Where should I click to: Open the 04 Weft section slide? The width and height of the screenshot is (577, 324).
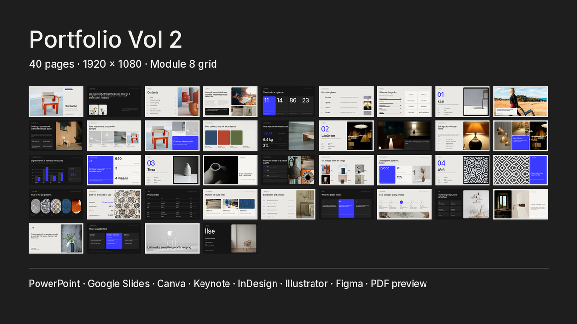(x=463, y=170)
